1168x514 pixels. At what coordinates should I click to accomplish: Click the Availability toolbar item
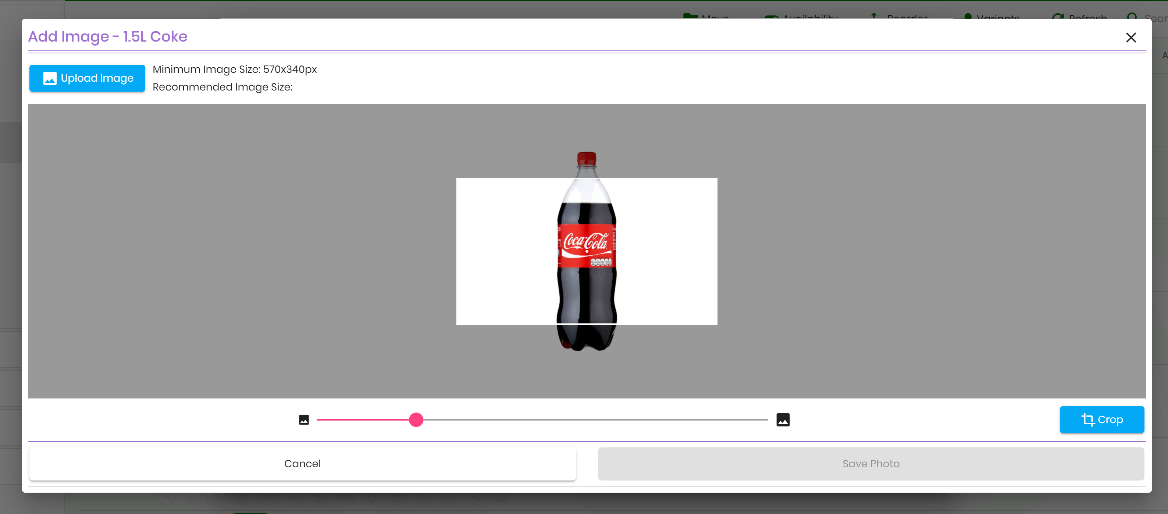tap(802, 16)
